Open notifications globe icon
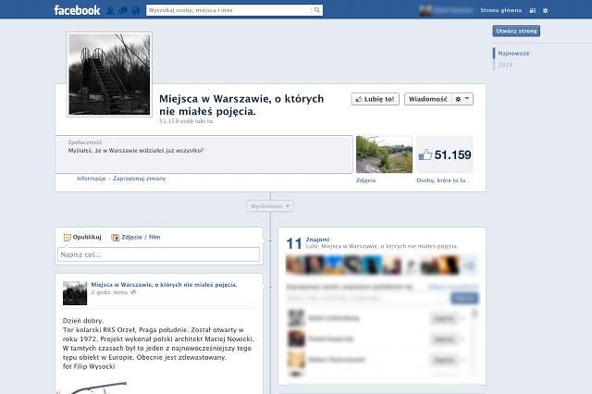 pos(136,10)
